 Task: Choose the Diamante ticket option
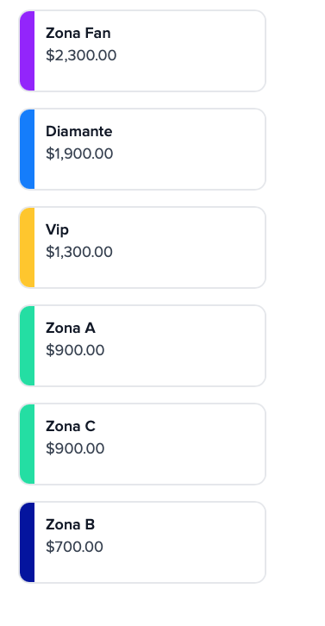(142, 149)
